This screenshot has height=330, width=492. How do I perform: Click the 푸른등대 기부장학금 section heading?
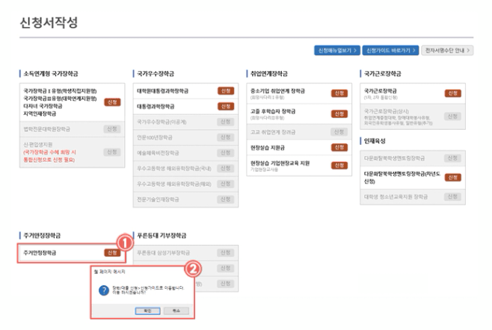click(x=162, y=235)
